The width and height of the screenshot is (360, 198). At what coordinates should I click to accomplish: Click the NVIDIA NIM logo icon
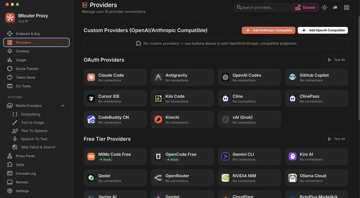(226, 178)
